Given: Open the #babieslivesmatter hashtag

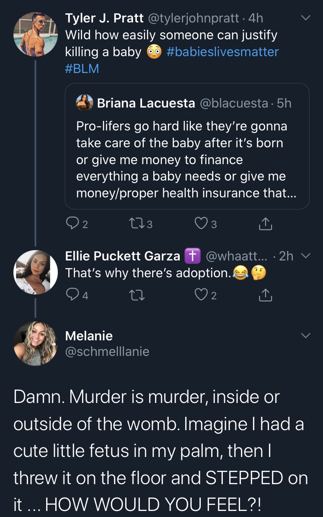Looking at the screenshot, I should point(223,52).
